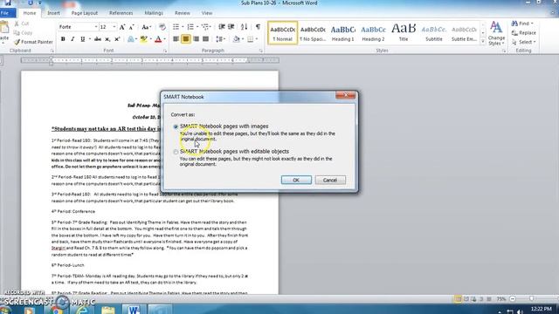Toggle Show/Hide paragraph marks
Image resolution: width=559 pixels, height=314 pixels.
click(x=258, y=27)
